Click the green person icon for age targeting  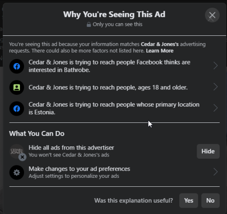click(x=17, y=88)
